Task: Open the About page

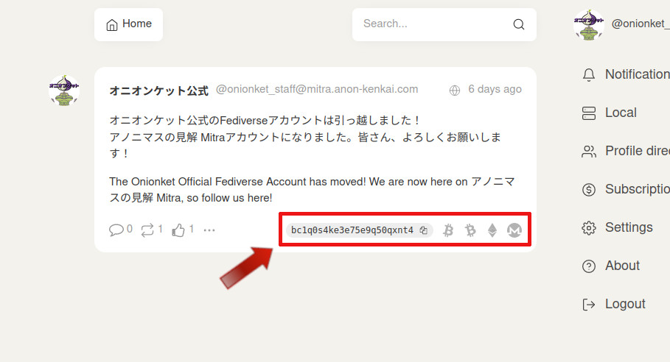Action: coord(621,266)
